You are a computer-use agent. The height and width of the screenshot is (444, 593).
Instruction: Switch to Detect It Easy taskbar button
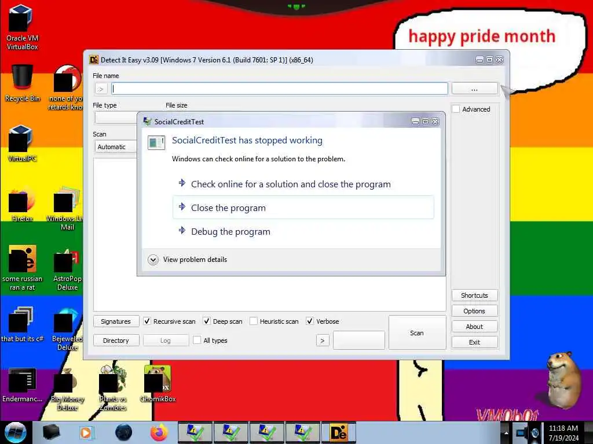(339, 432)
